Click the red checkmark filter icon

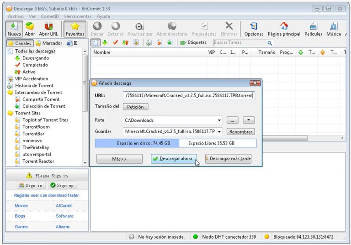pos(115,42)
